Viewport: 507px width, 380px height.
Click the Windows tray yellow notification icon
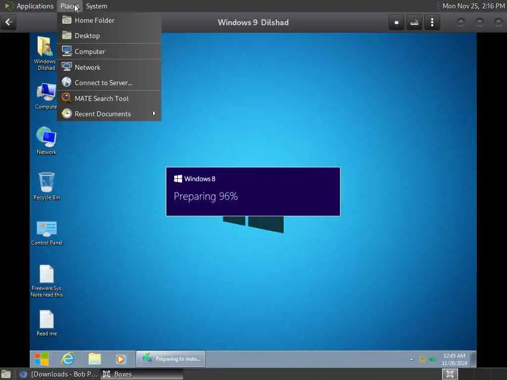(422, 359)
